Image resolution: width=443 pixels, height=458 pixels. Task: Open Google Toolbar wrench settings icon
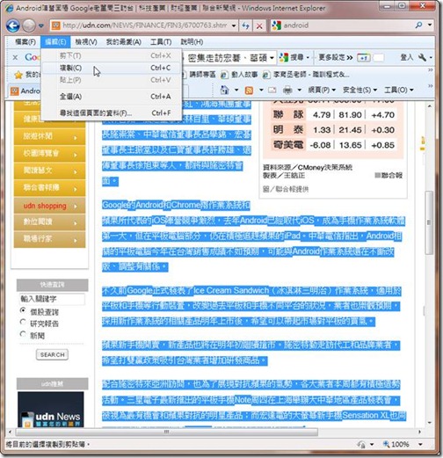point(422,57)
